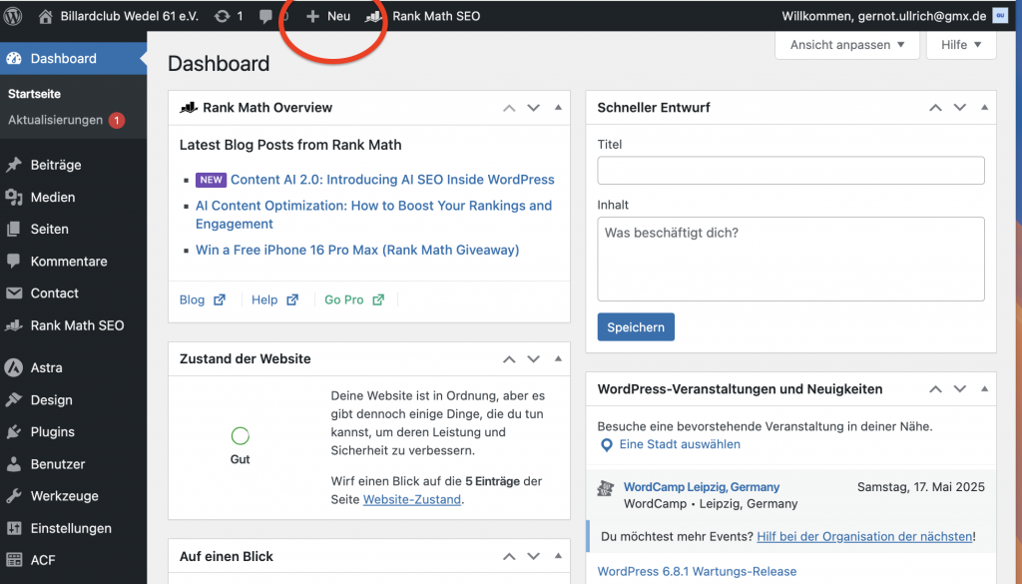Open the AI Content Optimization article link
The width and height of the screenshot is (1022, 584).
[x=373, y=215]
